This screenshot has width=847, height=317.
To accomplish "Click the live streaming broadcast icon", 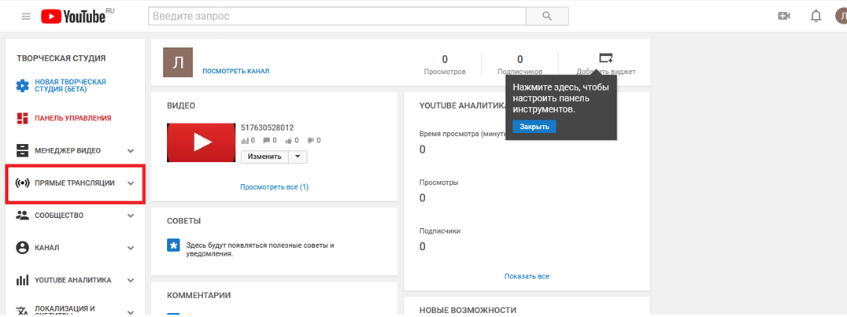I will coord(22,183).
